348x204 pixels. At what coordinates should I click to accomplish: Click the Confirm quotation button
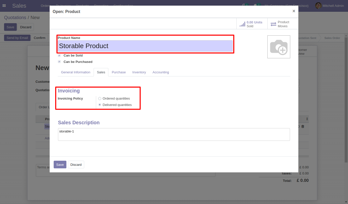[40, 38]
